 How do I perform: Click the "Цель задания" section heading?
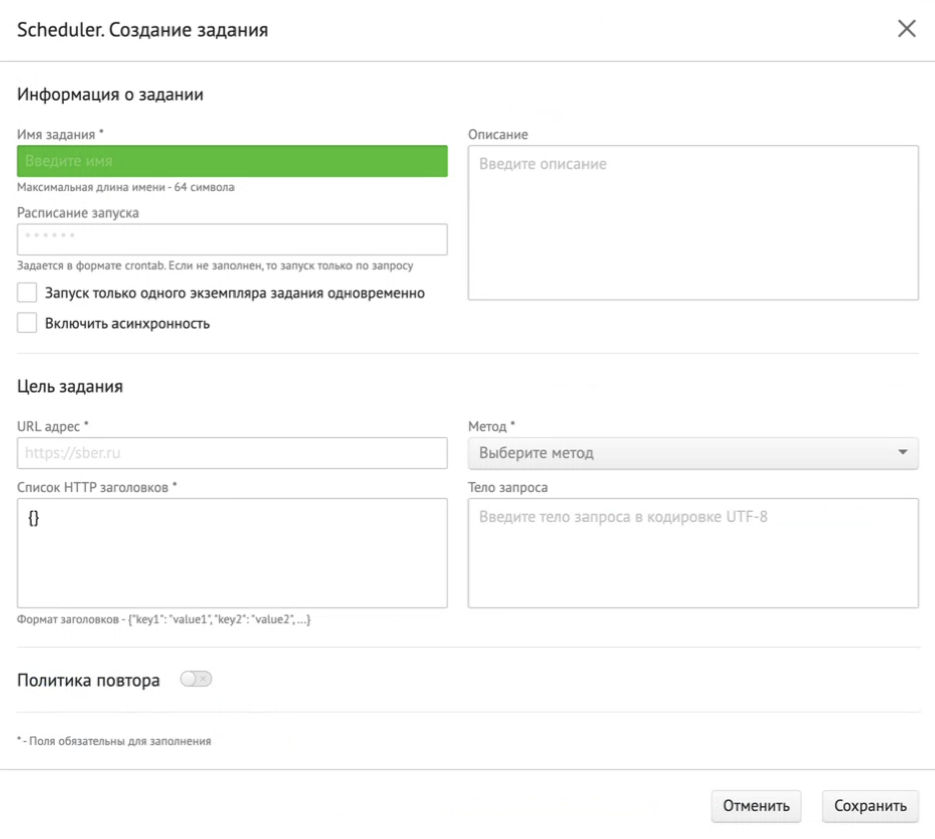click(70, 386)
